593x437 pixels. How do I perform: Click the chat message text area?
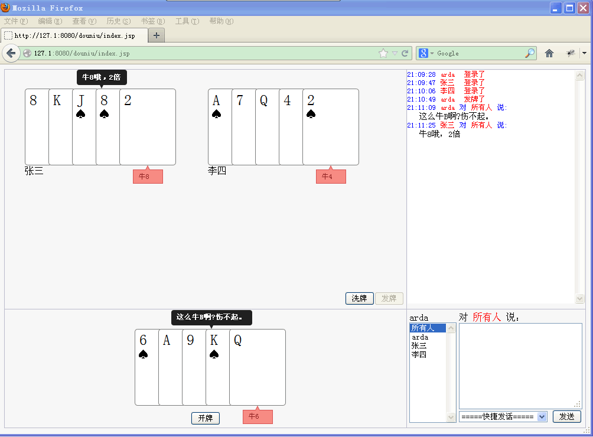pyautogui.click(x=520, y=366)
